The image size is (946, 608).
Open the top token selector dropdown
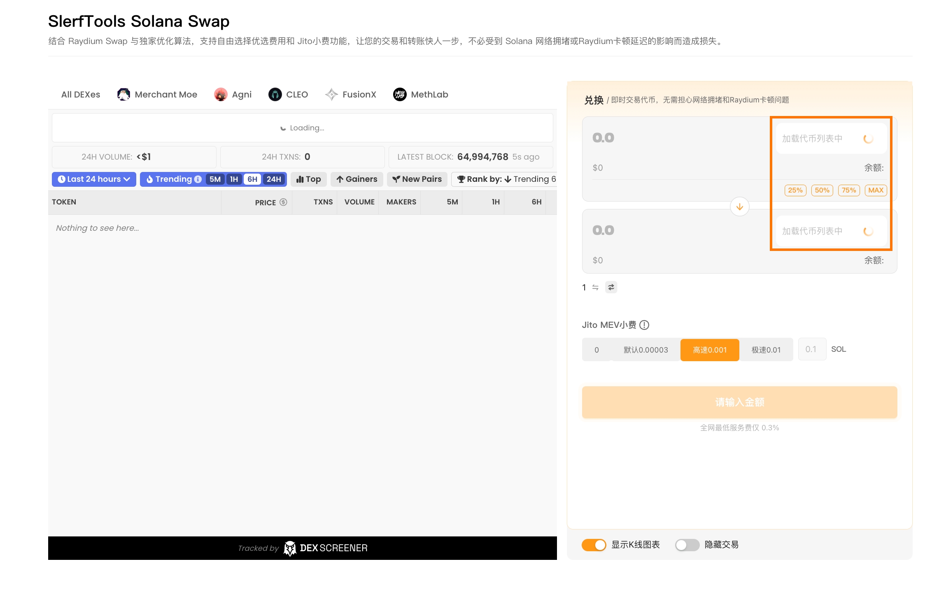coord(831,139)
